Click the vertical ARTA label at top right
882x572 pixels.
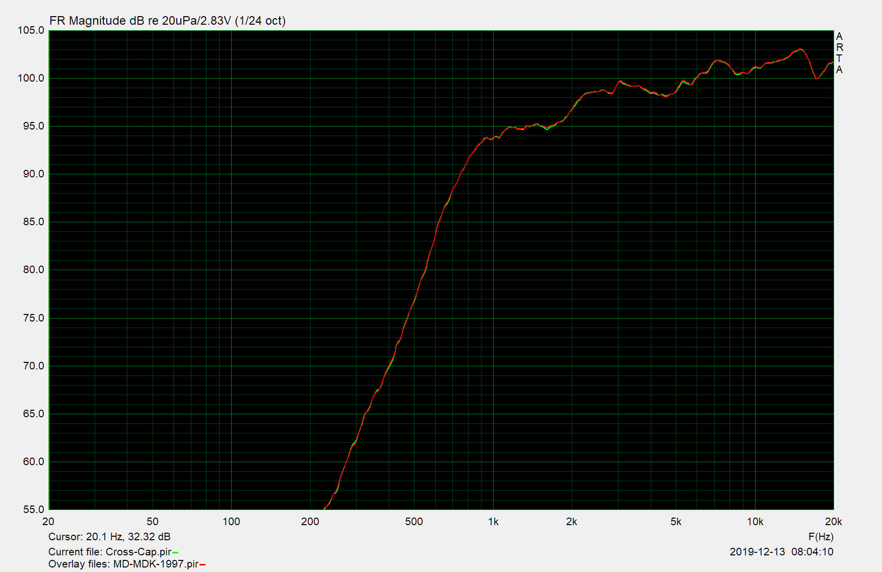tap(839, 53)
